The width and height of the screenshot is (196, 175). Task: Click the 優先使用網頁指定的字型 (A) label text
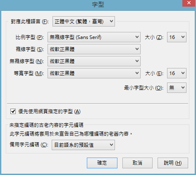(49, 112)
